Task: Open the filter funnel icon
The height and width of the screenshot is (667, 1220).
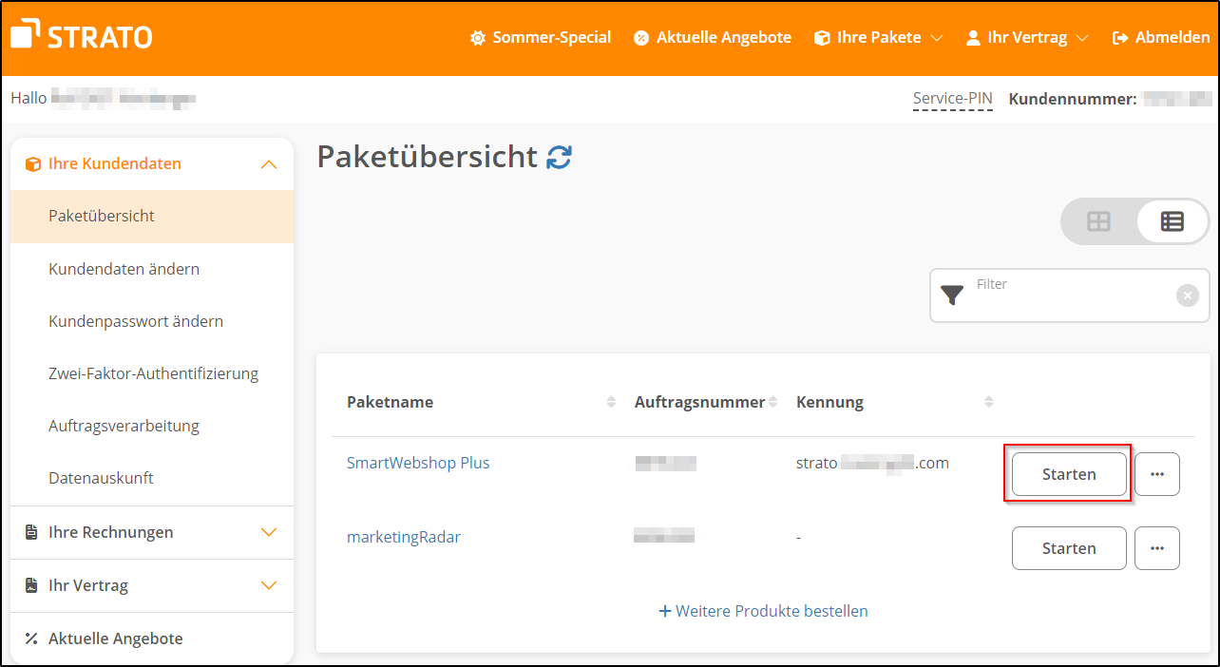Action: (x=951, y=295)
